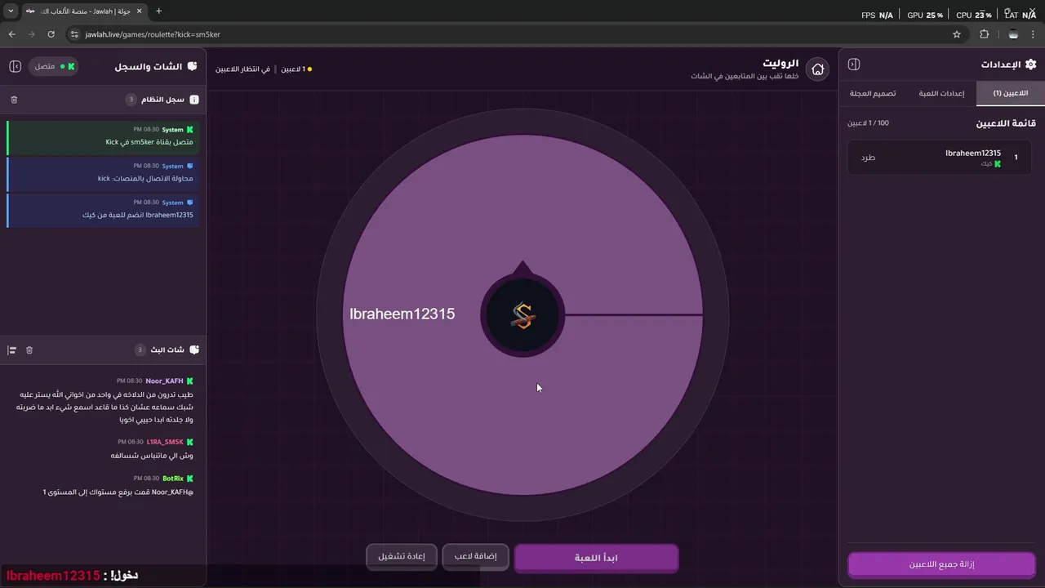Viewport: 1045px width, 588px height.
Task: Open the تصميم العجلة tab
Action: pos(873,93)
